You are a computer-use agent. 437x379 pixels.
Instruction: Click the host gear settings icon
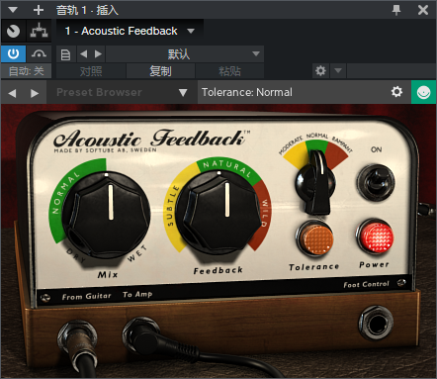point(320,70)
